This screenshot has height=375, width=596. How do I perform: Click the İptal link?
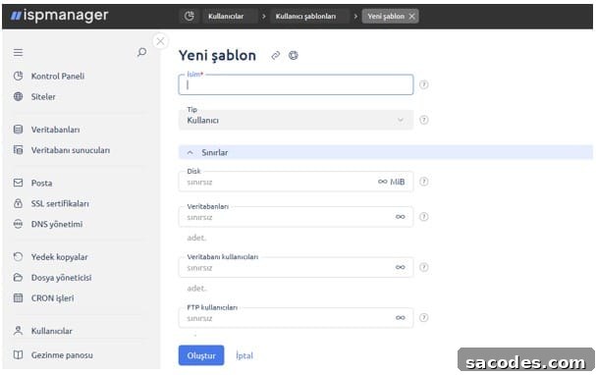[x=244, y=355]
